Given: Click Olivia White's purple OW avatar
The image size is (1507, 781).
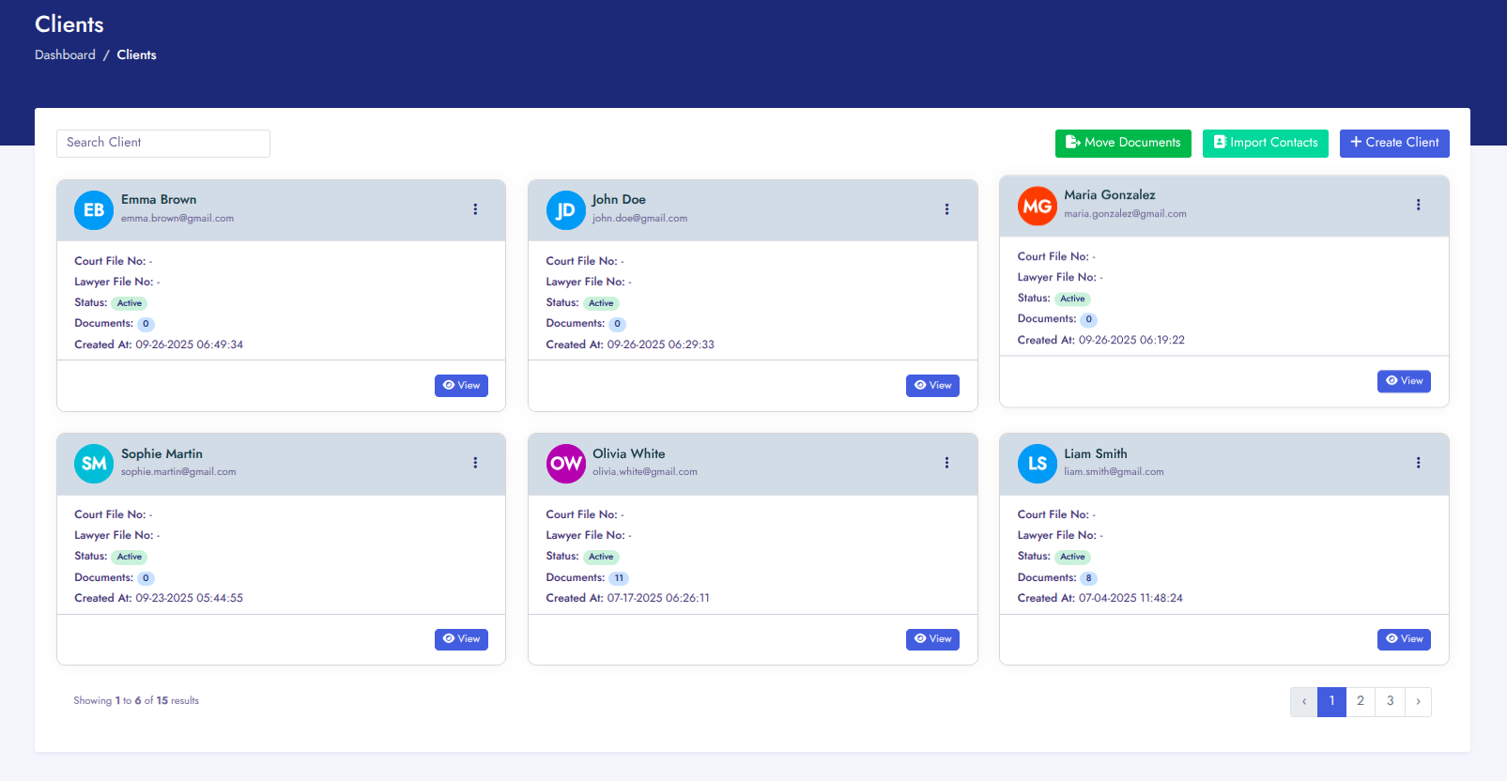Looking at the screenshot, I should 565,464.
